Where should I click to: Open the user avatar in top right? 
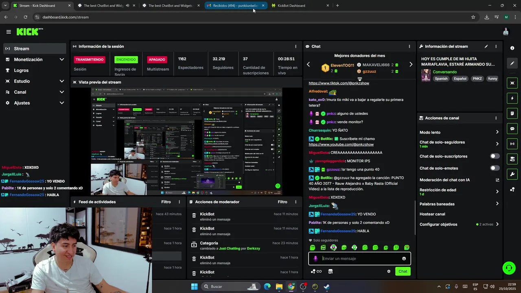(x=506, y=32)
